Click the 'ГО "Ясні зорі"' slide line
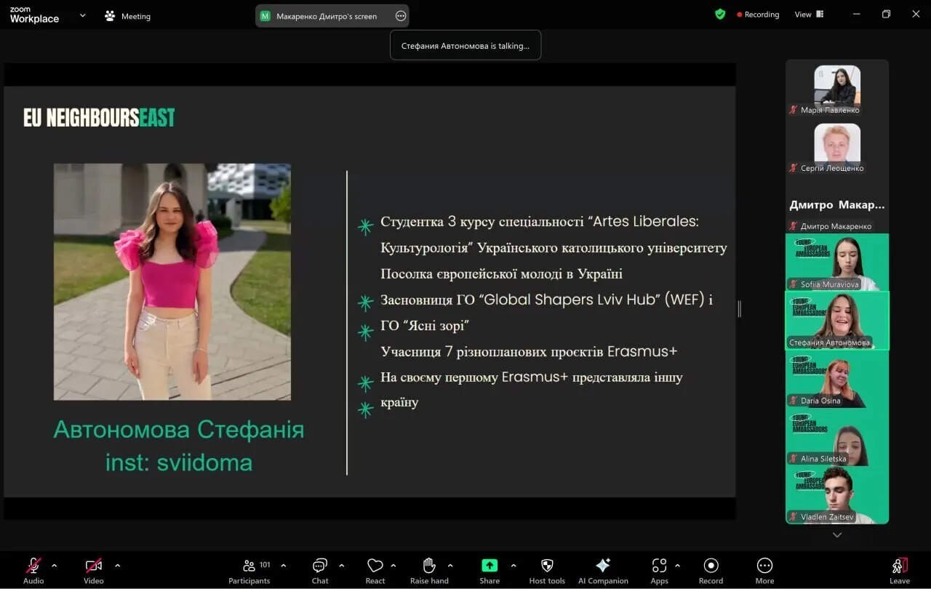This screenshot has height=589, width=931. point(424,326)
